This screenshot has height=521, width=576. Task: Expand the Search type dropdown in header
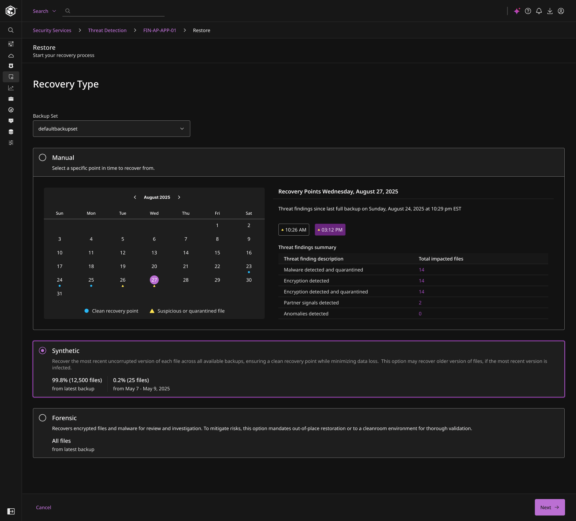(44, 11)
